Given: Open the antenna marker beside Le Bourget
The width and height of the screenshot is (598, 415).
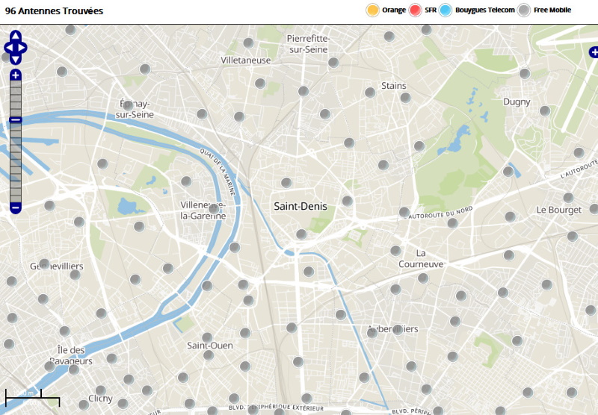Looking at the screenshot, I should point(570,199).
